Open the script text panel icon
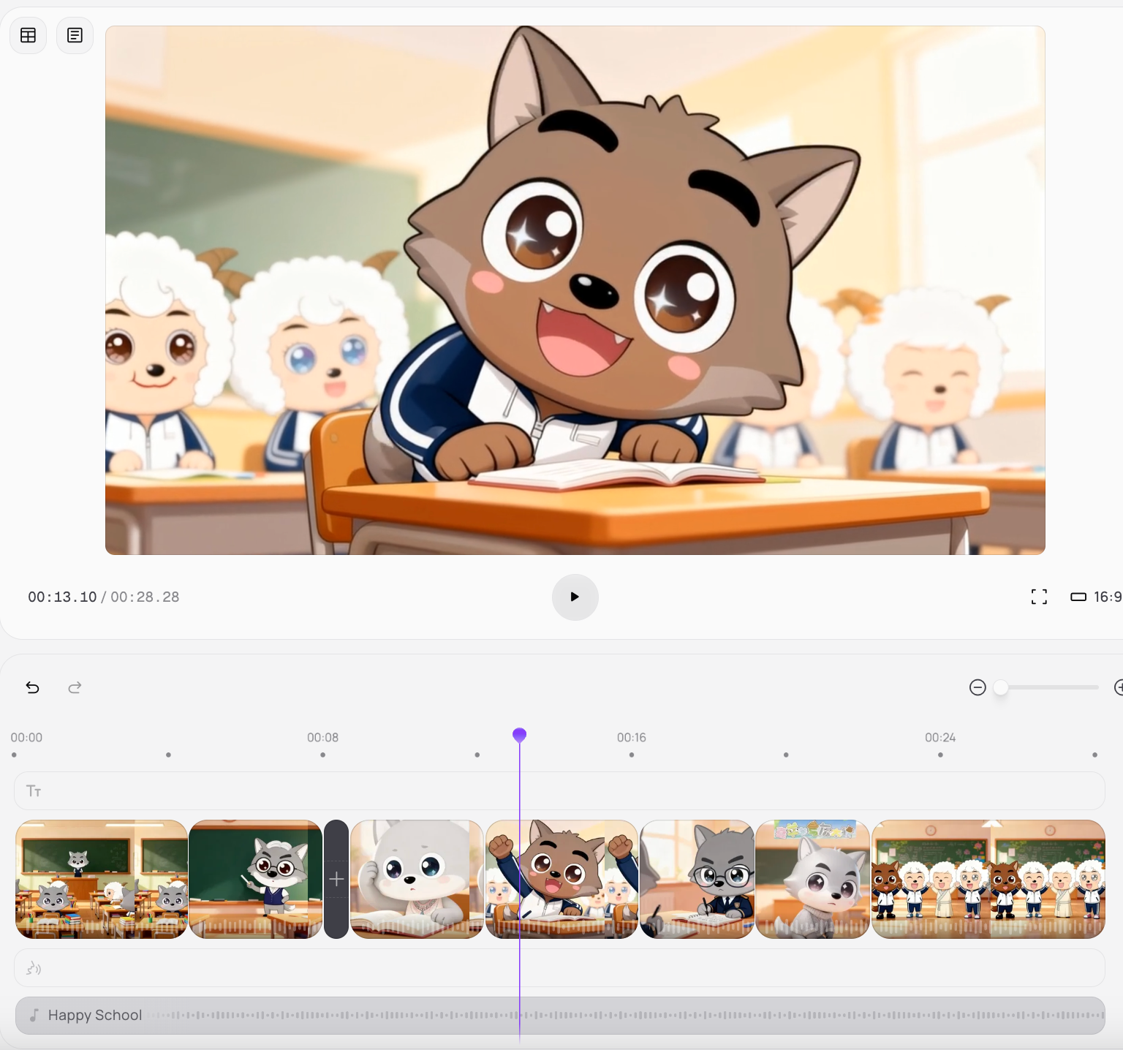The height and width of the screenshot is (1050, 1123). (75, 35)
